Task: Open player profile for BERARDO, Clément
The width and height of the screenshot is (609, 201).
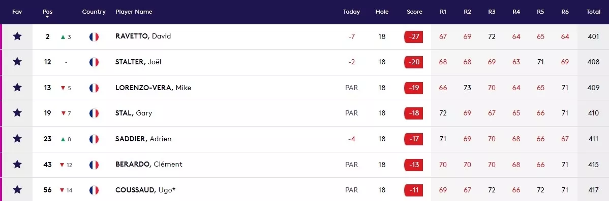Action: tap(149, 164)
